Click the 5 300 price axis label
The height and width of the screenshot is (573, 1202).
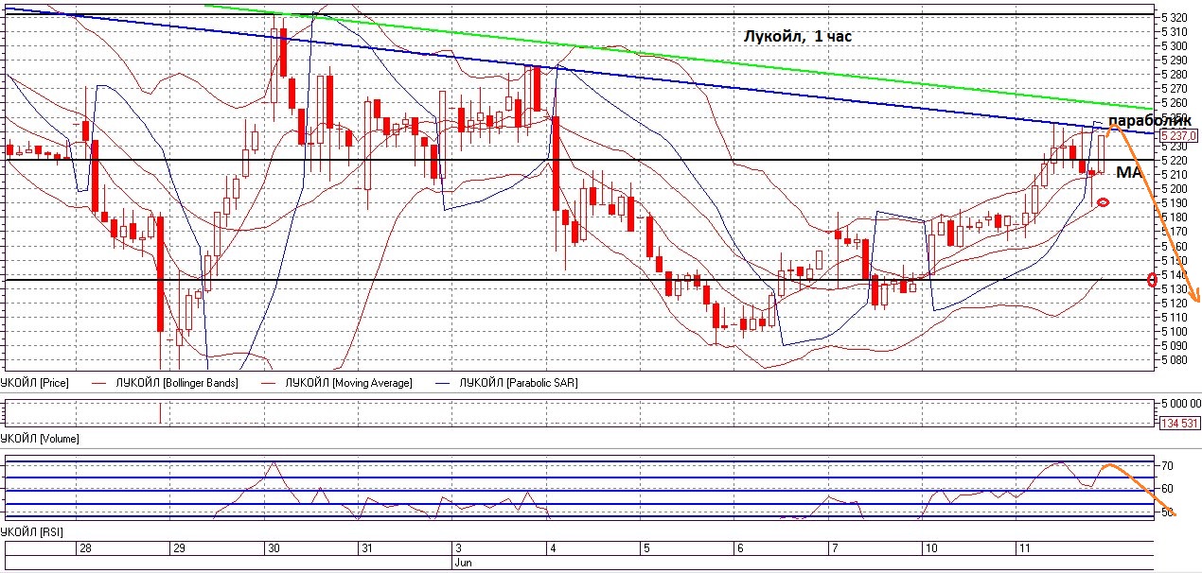click(1176, 45)
